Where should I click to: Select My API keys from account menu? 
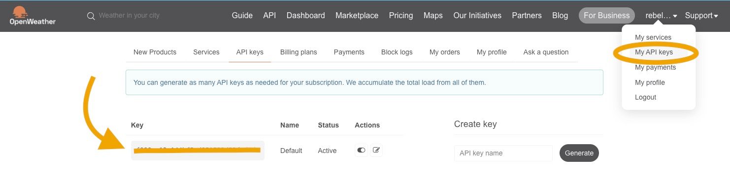[654, 52]
